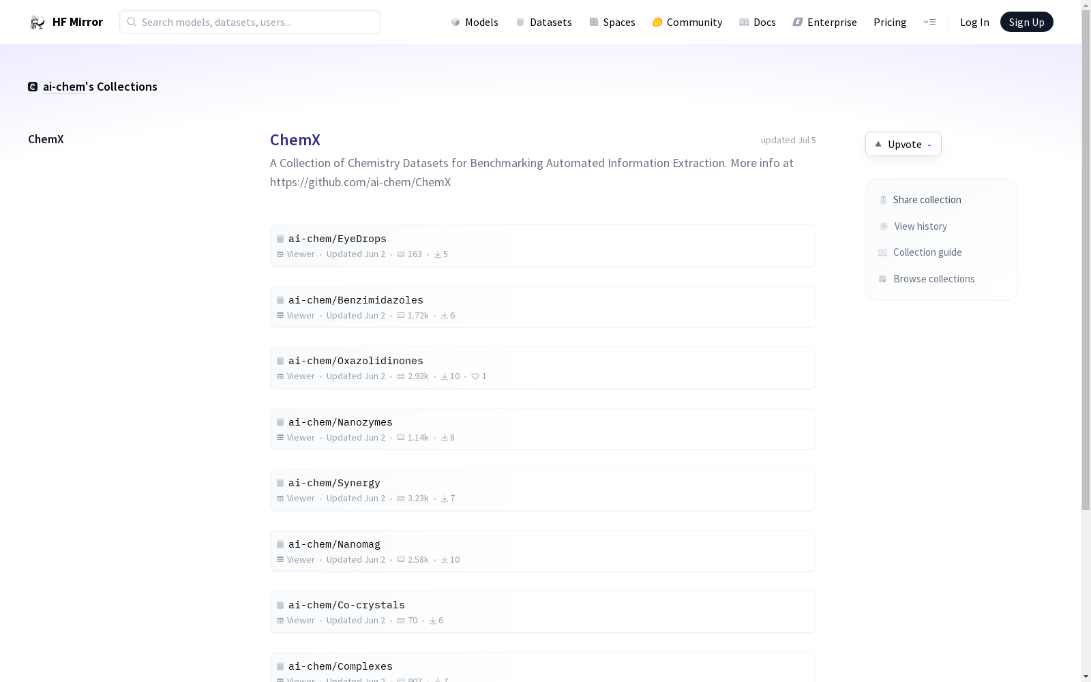Click the Browse collections icon
This screenshot has height=682, width=1091.
point(882,279)
